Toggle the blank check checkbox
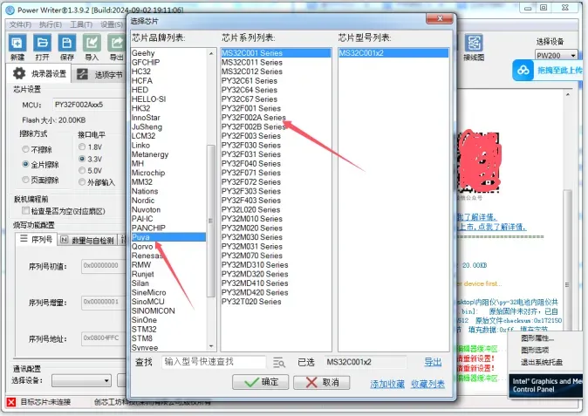588x416 pixels. coord(25,211)
